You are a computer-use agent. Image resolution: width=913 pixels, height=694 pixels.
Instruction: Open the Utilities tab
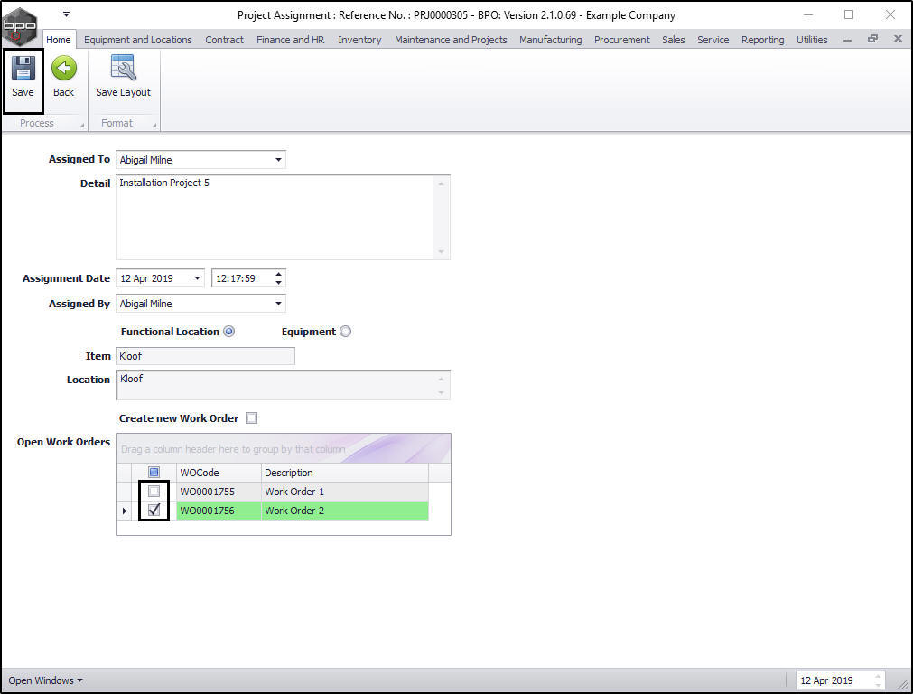(812, 40)
